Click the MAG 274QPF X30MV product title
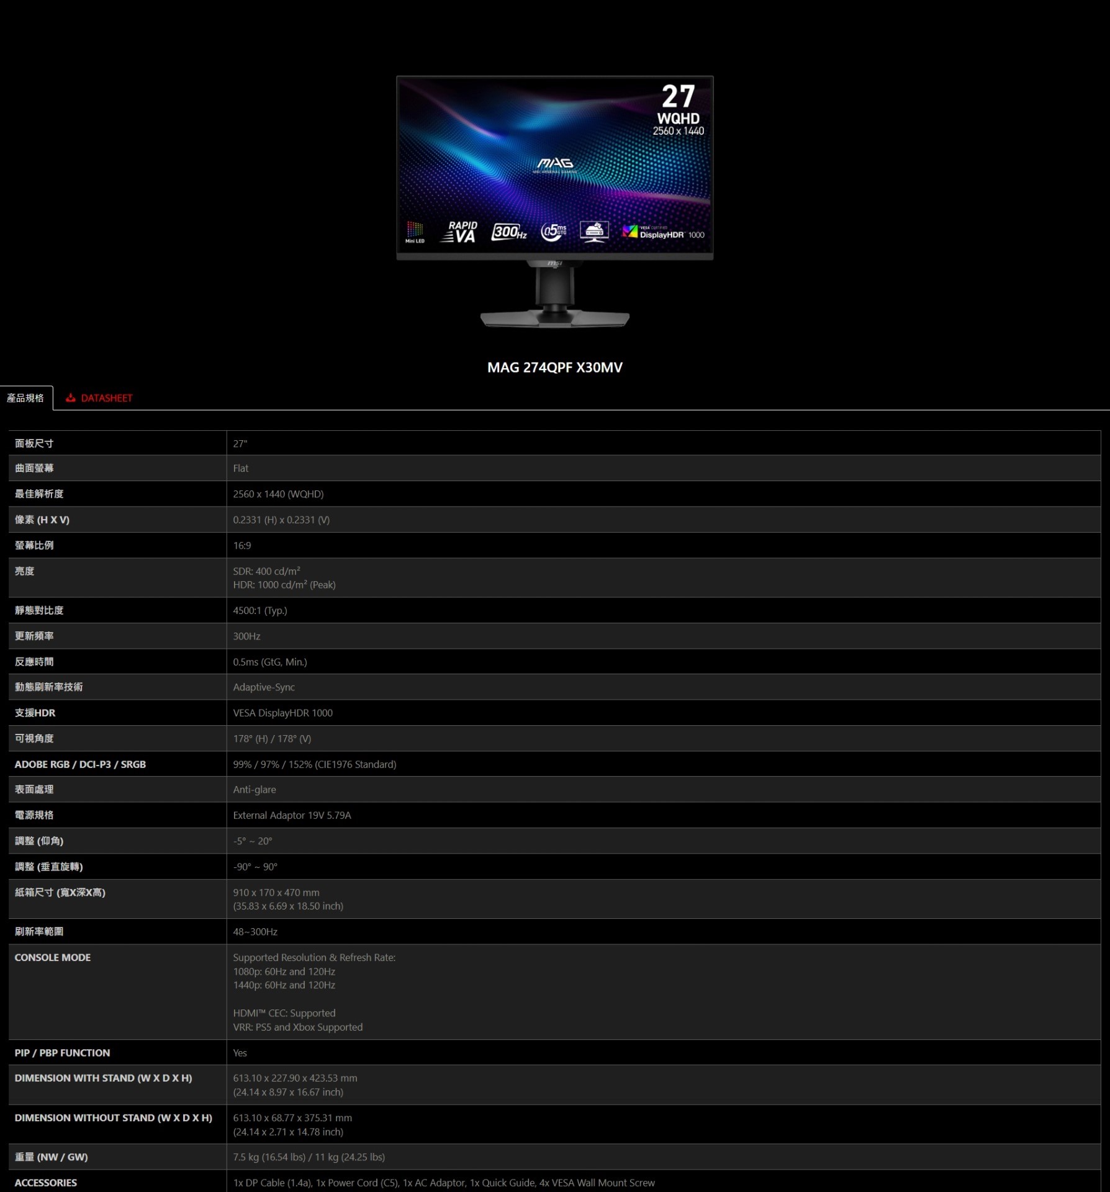 click(554, 368)
